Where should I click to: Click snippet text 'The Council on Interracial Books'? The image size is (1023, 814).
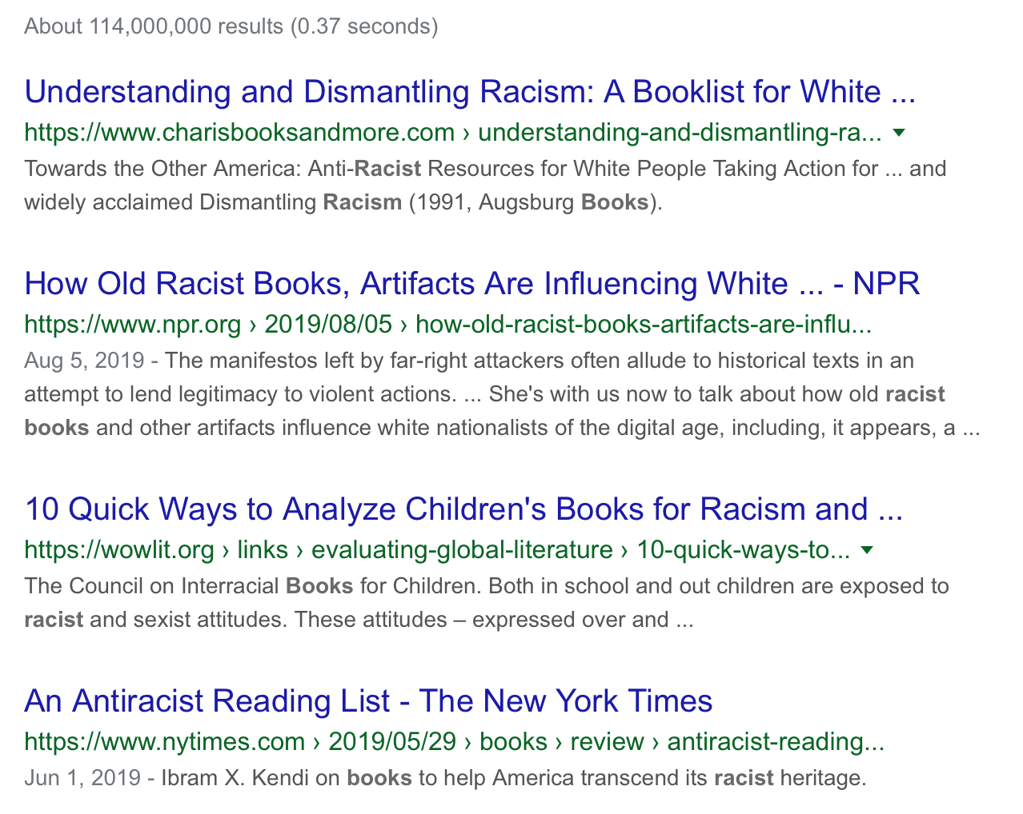189,586
